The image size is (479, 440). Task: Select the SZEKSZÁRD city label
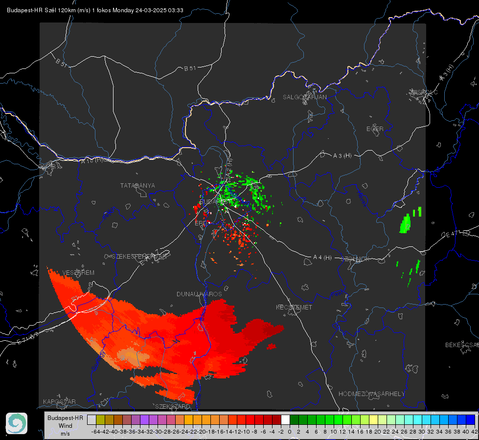pos(173,406)
